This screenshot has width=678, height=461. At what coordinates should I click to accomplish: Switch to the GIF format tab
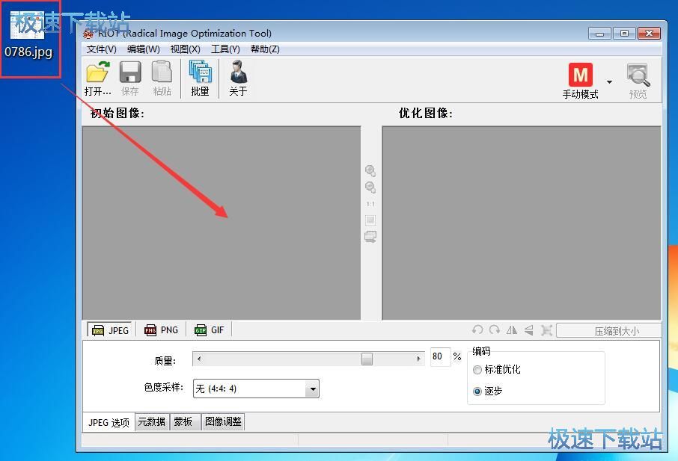pos(210,330)
